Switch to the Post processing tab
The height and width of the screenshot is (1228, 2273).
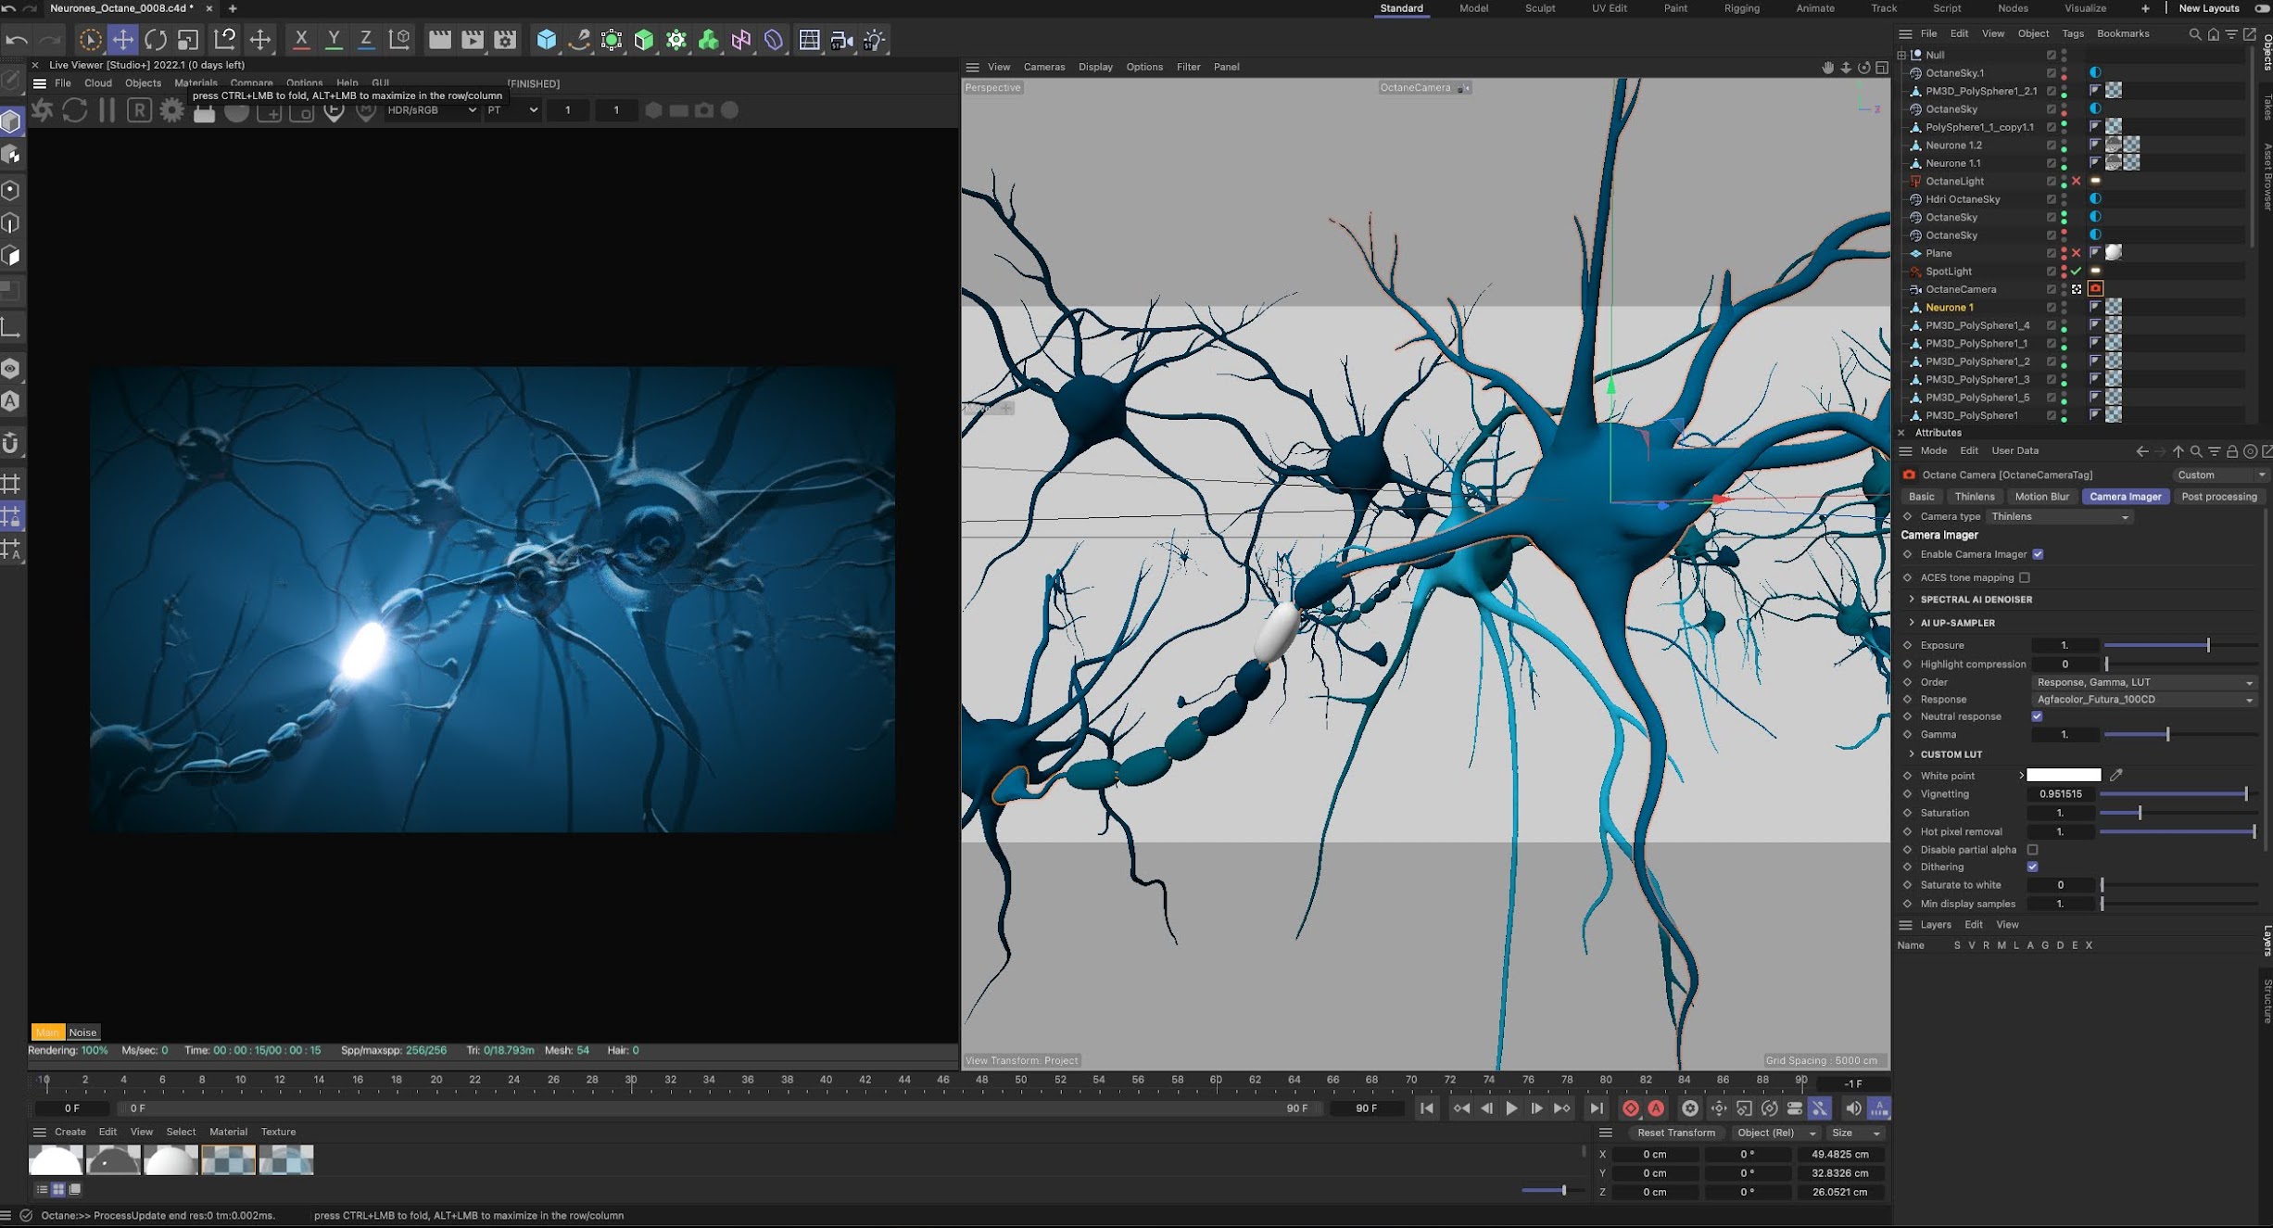point(2218,497)
